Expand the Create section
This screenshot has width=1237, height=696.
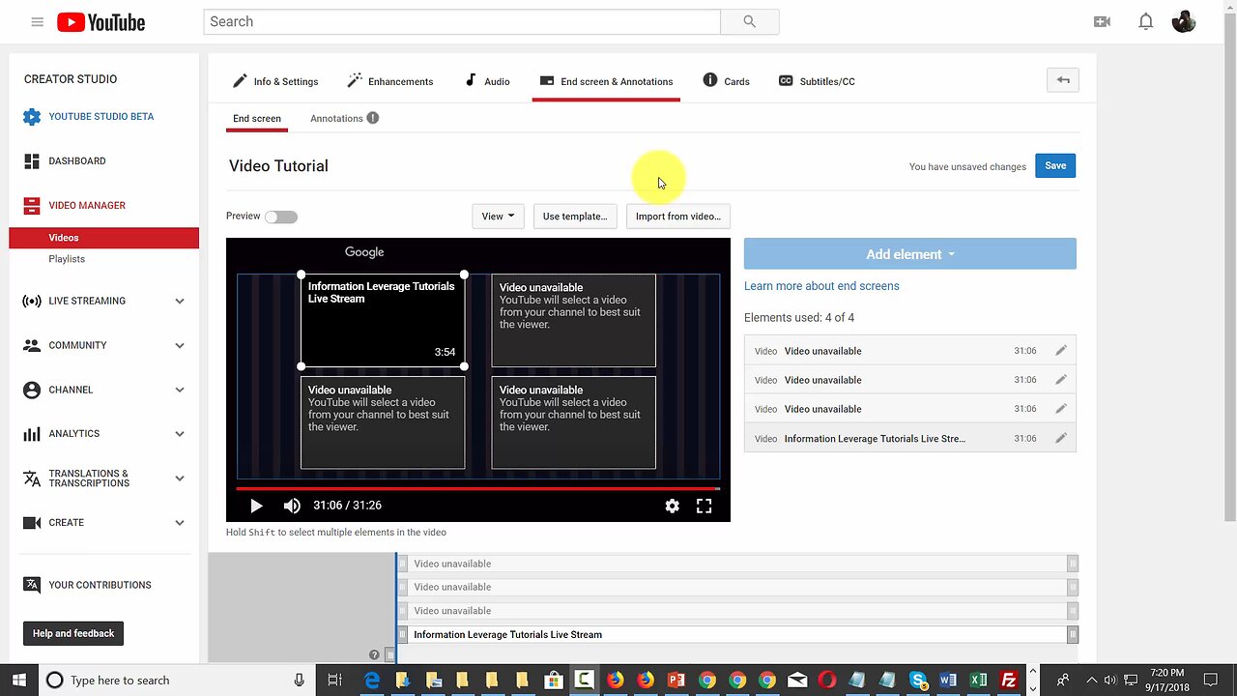click(179, 523)
